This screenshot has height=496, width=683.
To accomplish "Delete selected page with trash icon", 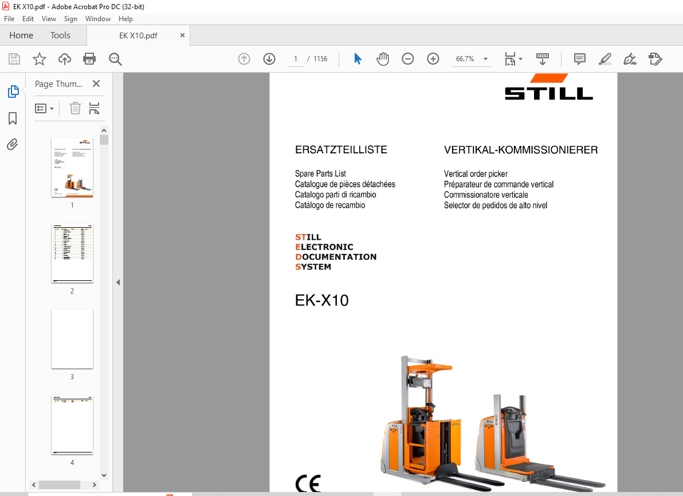I will (x=76, y=108).
